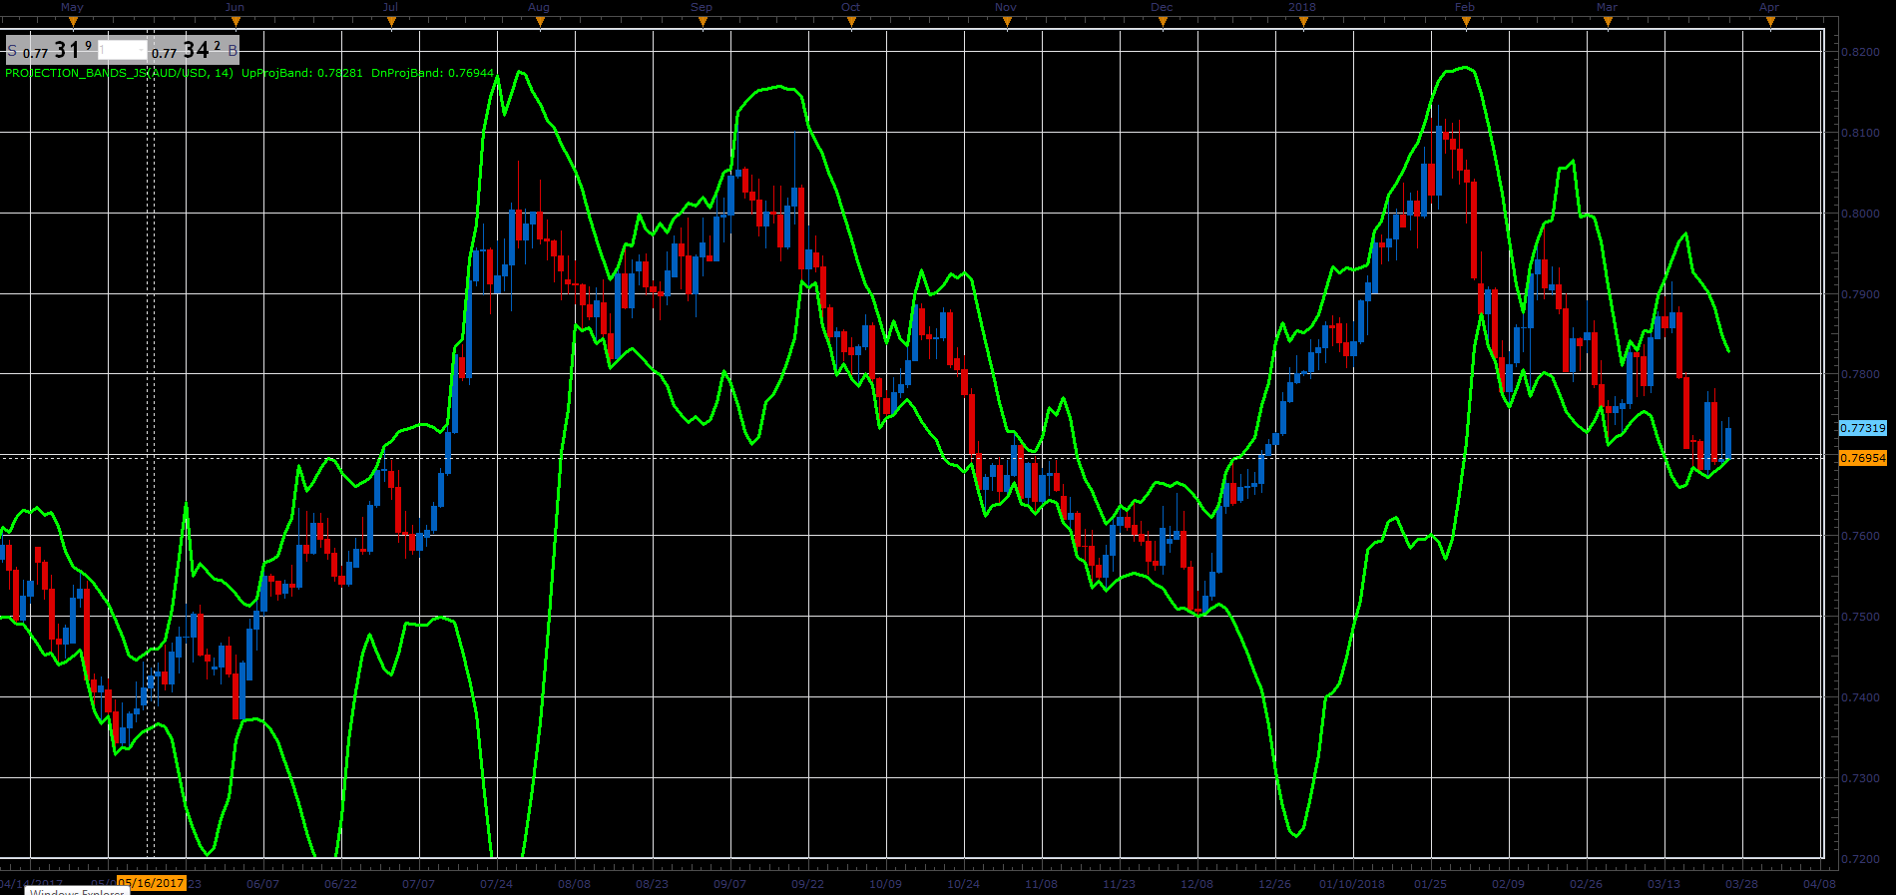The image size is (1896, 895).
Task: Click the 02/26 date axis label
Action: pos(1587,884)
